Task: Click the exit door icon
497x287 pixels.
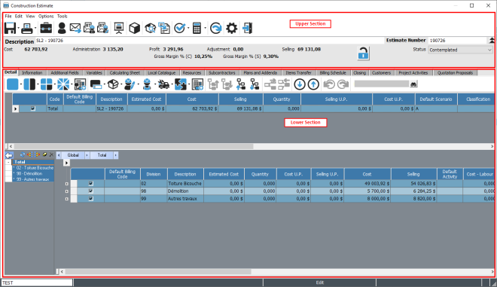Action: tap(247, 28)
